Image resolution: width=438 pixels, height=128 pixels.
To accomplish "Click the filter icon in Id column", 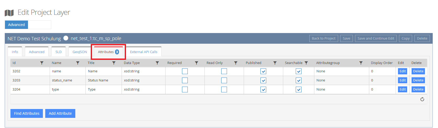I will (x=42, y=63).
